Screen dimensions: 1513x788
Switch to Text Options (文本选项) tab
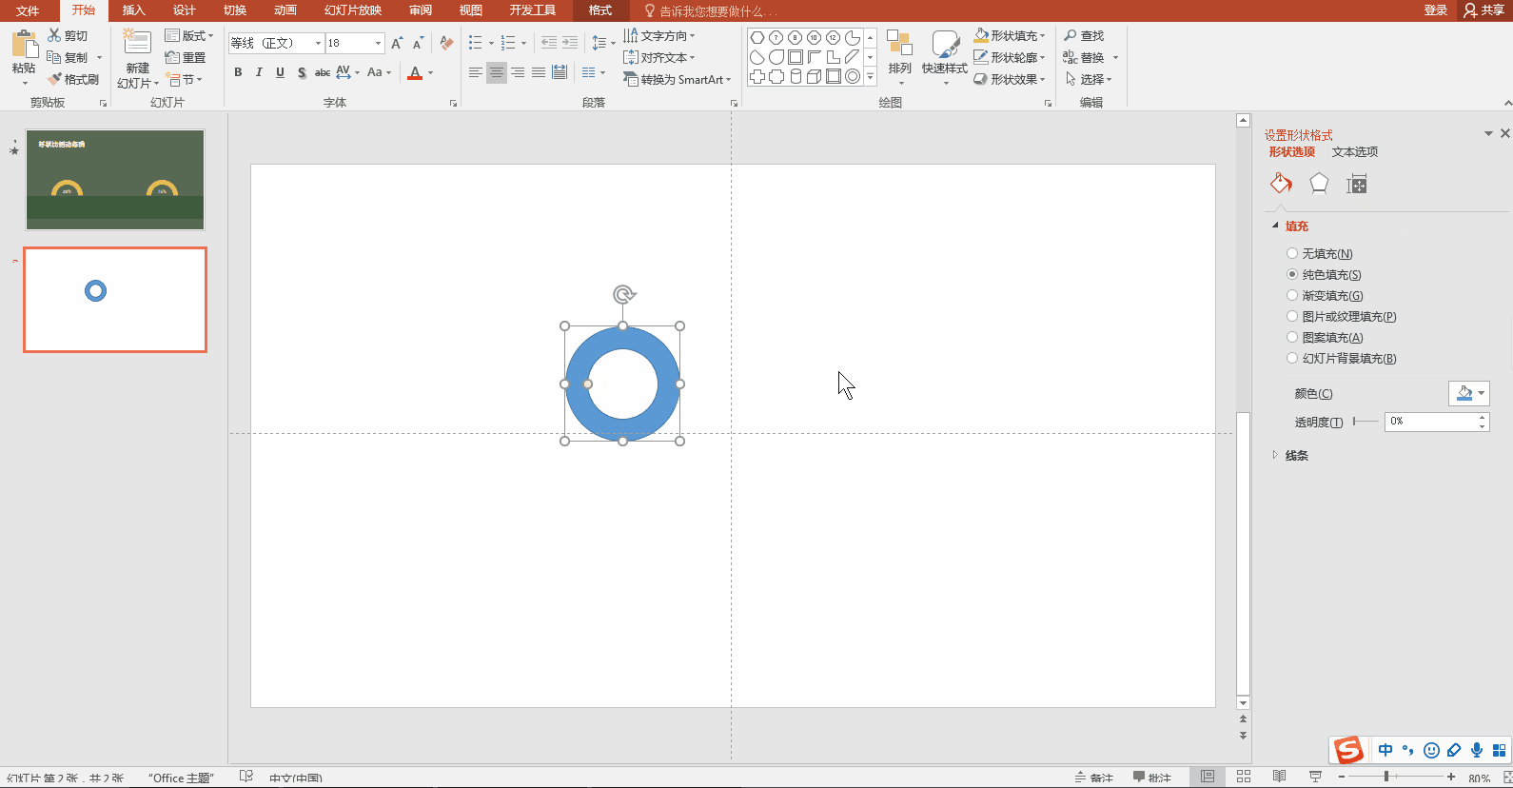(1355, 151)
